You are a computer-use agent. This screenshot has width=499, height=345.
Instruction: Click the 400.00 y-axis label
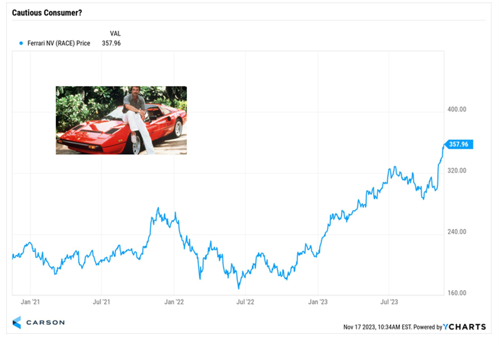click(x=457, y=109)
